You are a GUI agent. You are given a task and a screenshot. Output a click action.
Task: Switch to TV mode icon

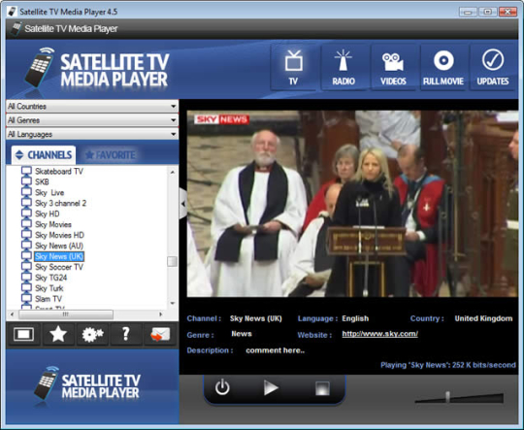click(293, 68)
